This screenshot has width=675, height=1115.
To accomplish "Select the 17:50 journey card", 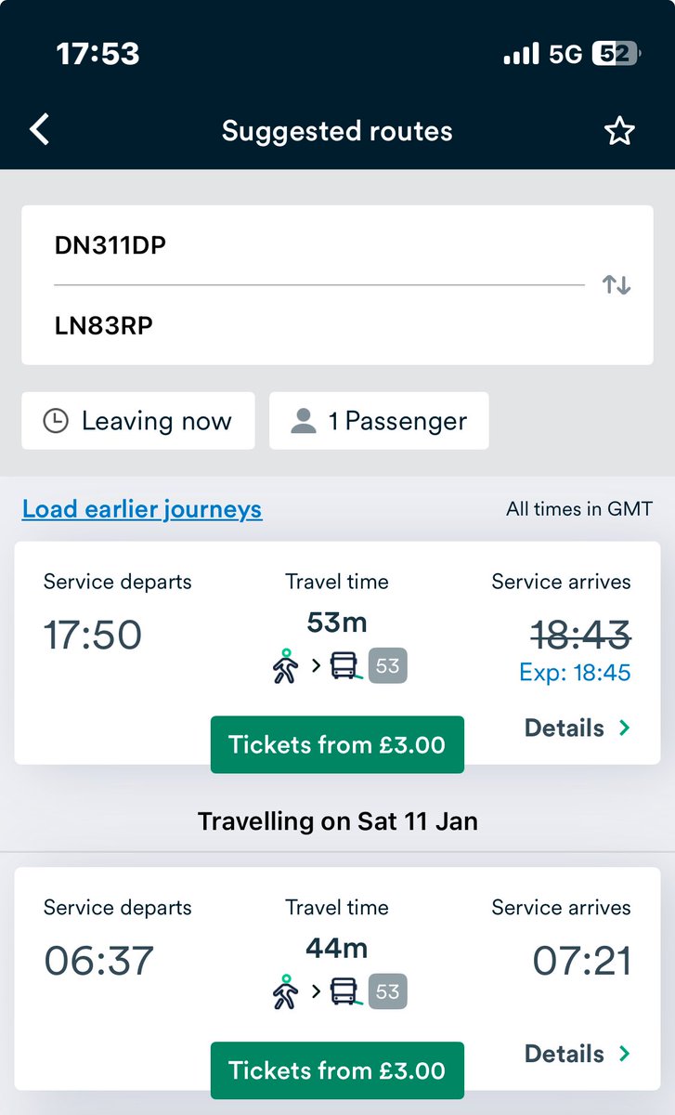I will [337, 654].
